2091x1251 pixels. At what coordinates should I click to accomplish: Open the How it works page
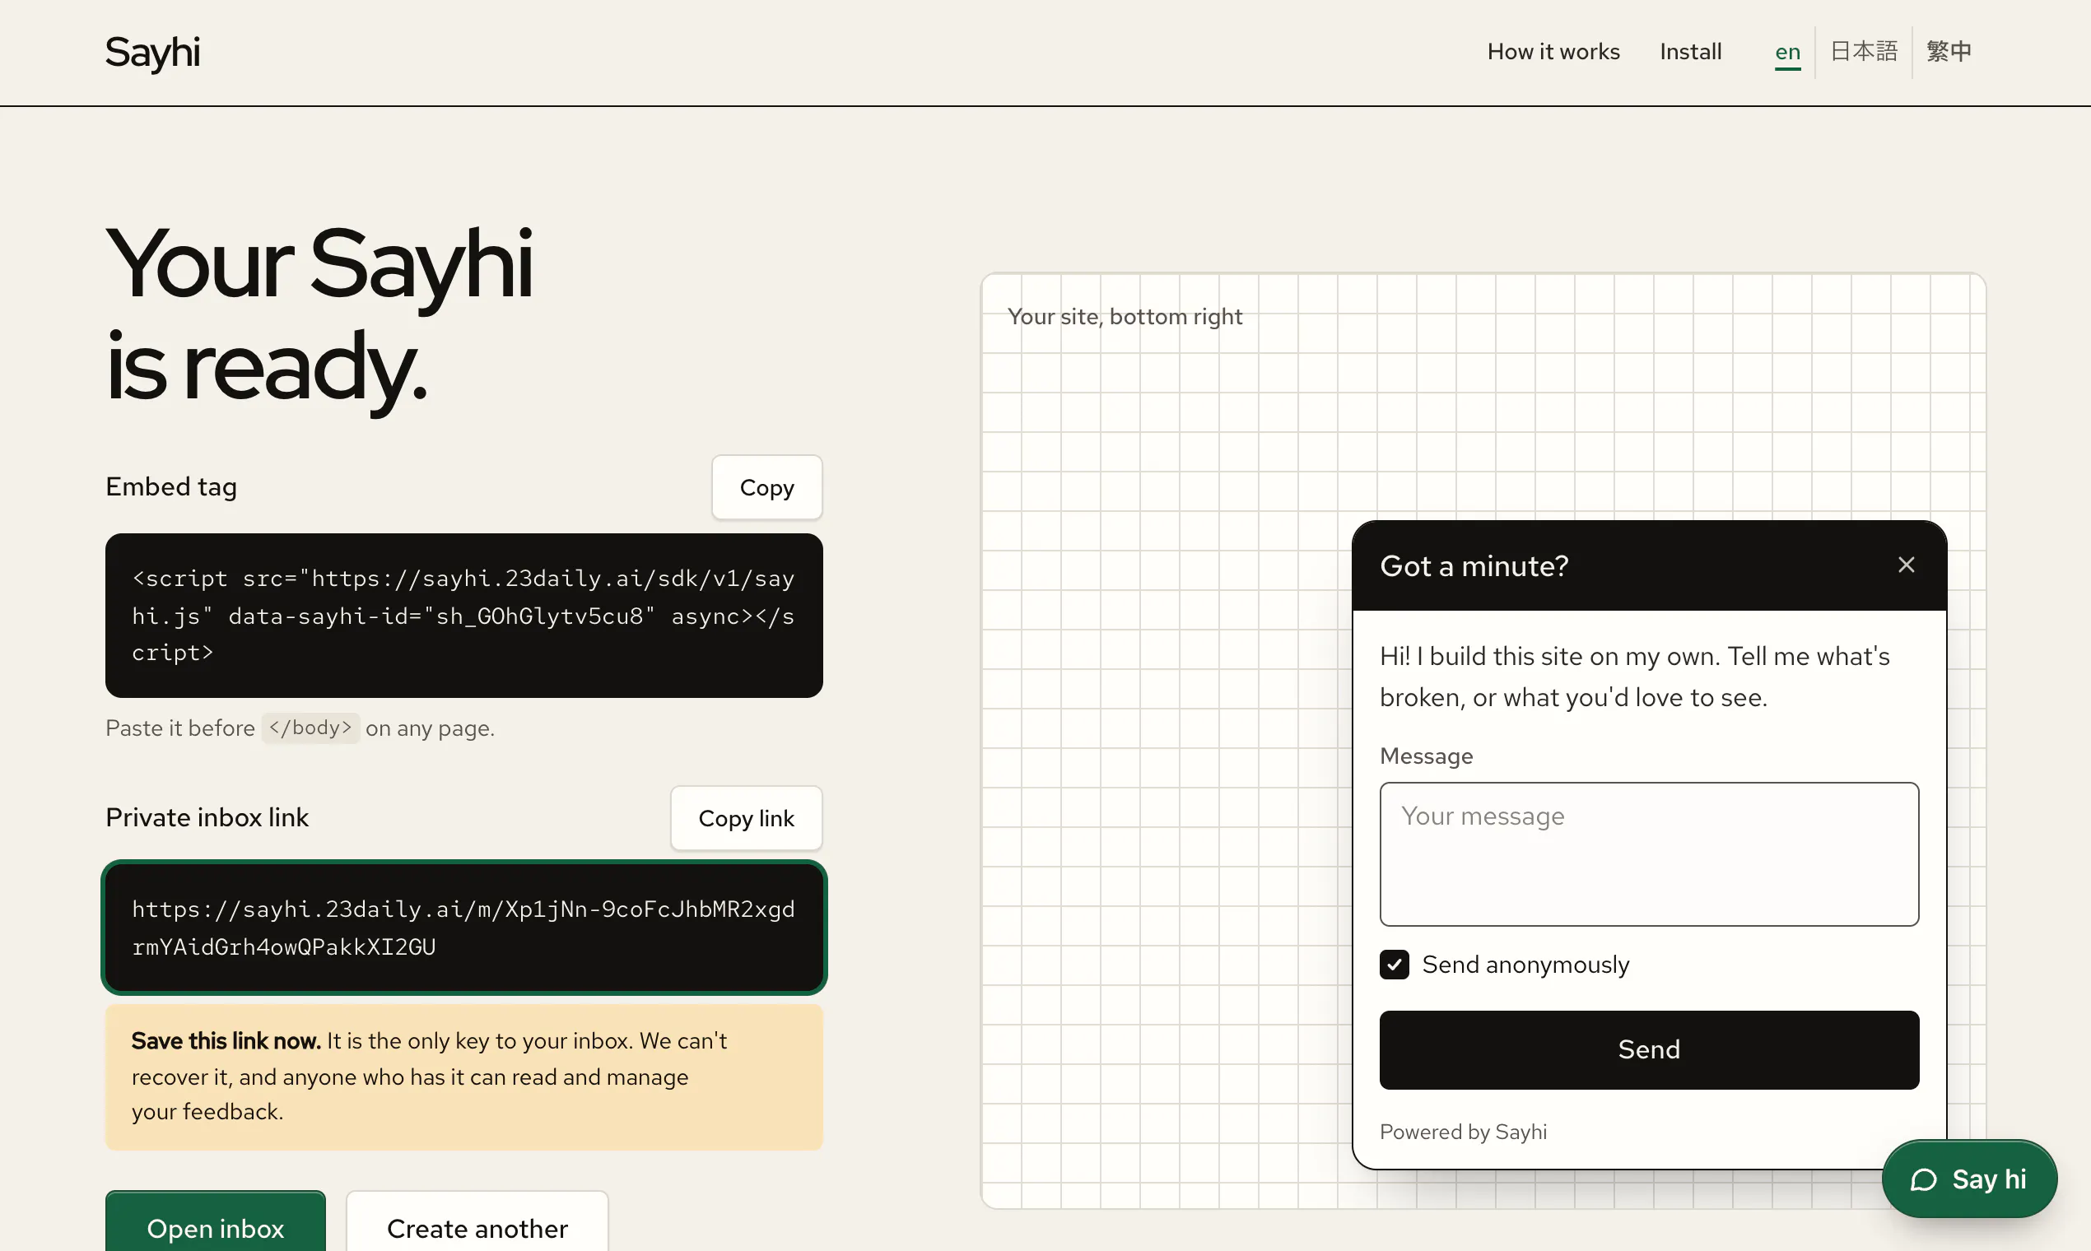point(1553,51)
